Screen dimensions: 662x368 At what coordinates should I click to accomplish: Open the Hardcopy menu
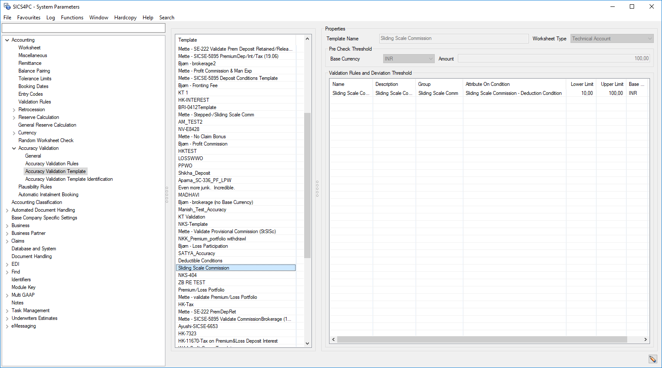(125, 18)
